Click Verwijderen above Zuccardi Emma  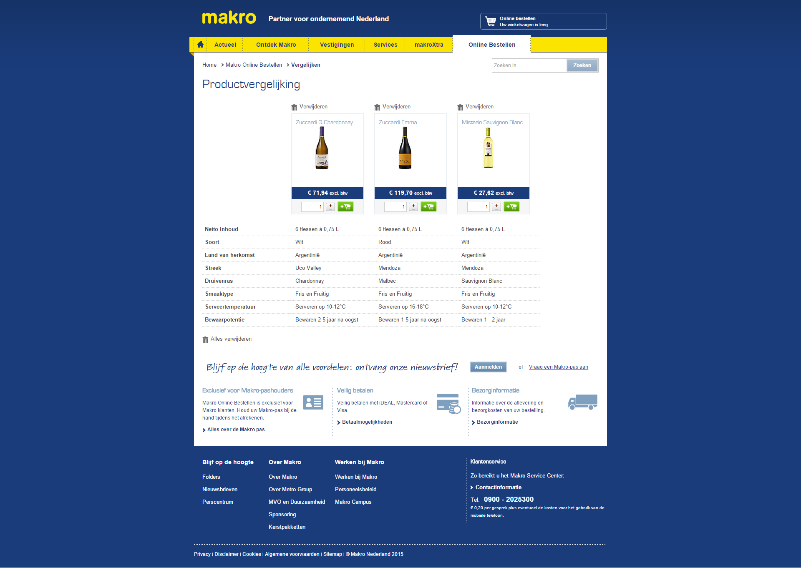tap(396, 107)
